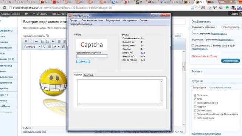This screenshot has width=242, height=136.
Task: Collapse the Опубликовать panel
Action: click(x=216, y=22)
